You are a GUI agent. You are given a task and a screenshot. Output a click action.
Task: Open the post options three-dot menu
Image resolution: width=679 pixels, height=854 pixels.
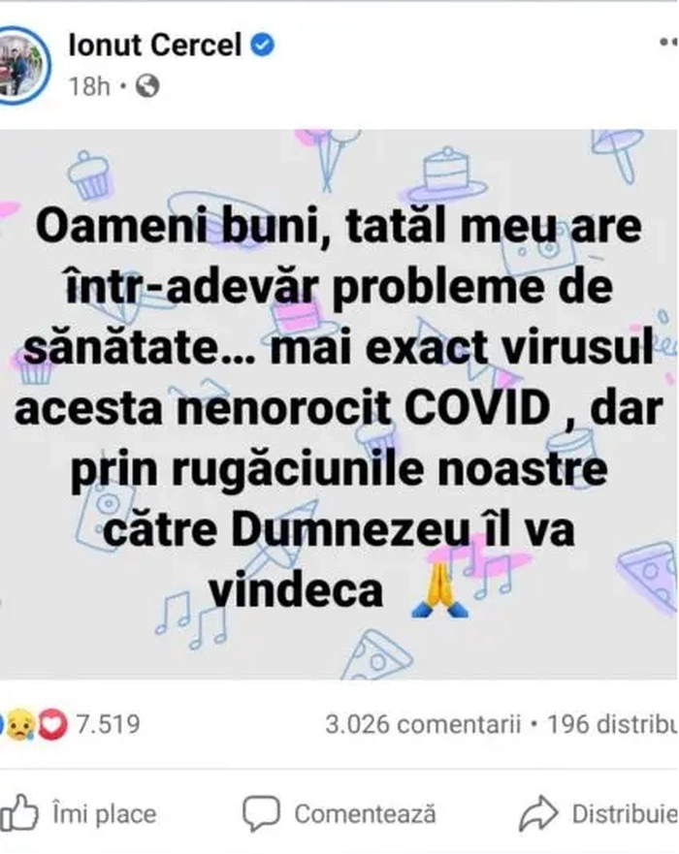668,42
